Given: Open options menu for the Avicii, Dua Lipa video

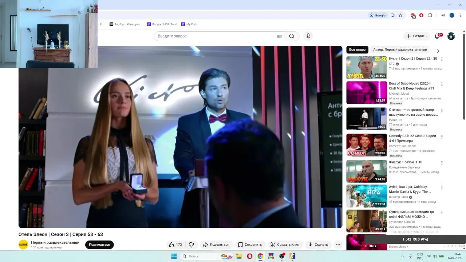Looking at the screenshot, I should coord(442,187).
